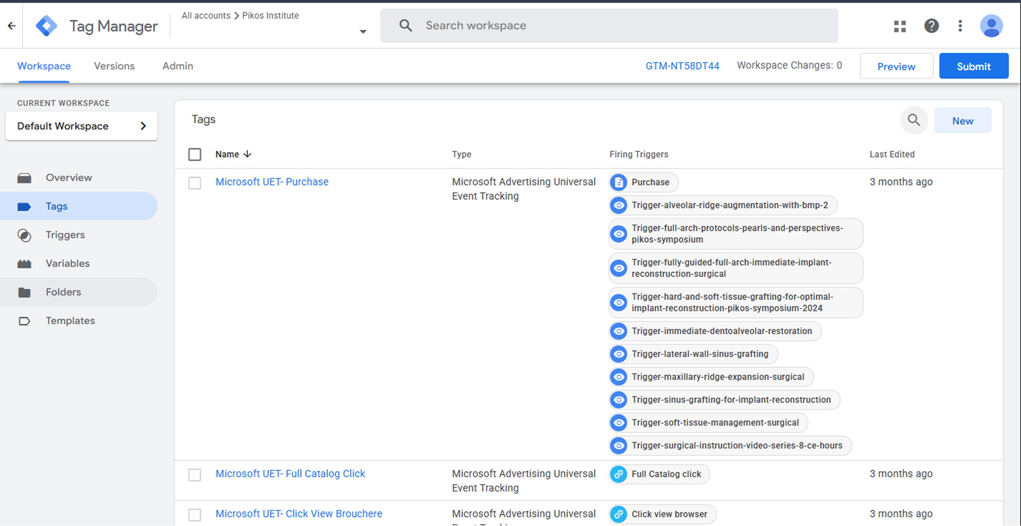Image resolution: width=1021 pixels, height=526 pixels.
Task: Open the Default Workspace selector
Action: [82, 126]
